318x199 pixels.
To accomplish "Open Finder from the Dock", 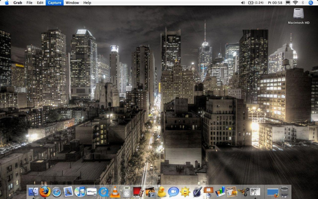I will tap(33, 192).
